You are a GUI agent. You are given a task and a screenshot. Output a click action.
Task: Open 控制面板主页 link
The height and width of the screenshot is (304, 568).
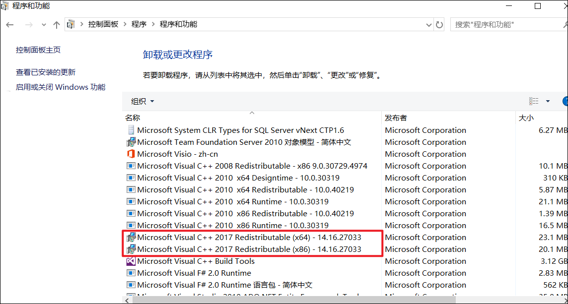(x=38, y=50)
